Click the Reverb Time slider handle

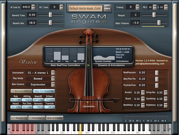click(x=50, y=15)
